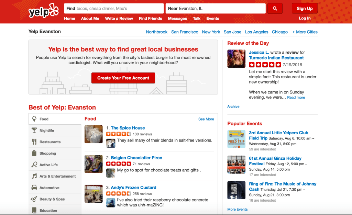Open the Chicago city link
Screen dimensions: 352x215
280,32
